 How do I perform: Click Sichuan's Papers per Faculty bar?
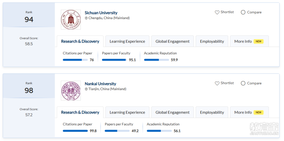coord(114,60)
